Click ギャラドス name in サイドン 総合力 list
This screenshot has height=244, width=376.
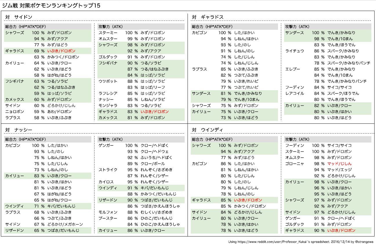(x=14, y=51)
